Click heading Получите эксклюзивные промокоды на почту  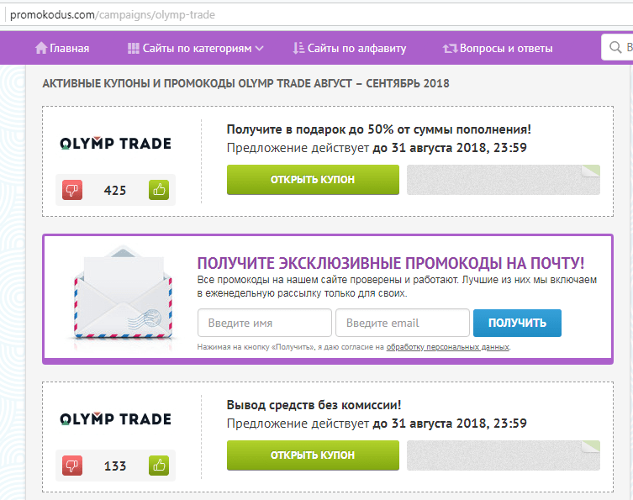[391, 263]
